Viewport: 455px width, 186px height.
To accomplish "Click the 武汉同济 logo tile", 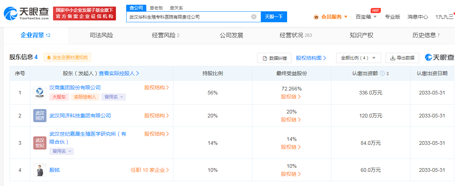I will [x=40, y=116].
